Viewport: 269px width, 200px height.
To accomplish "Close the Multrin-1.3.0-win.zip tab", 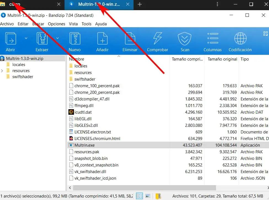I will (128, 4).
